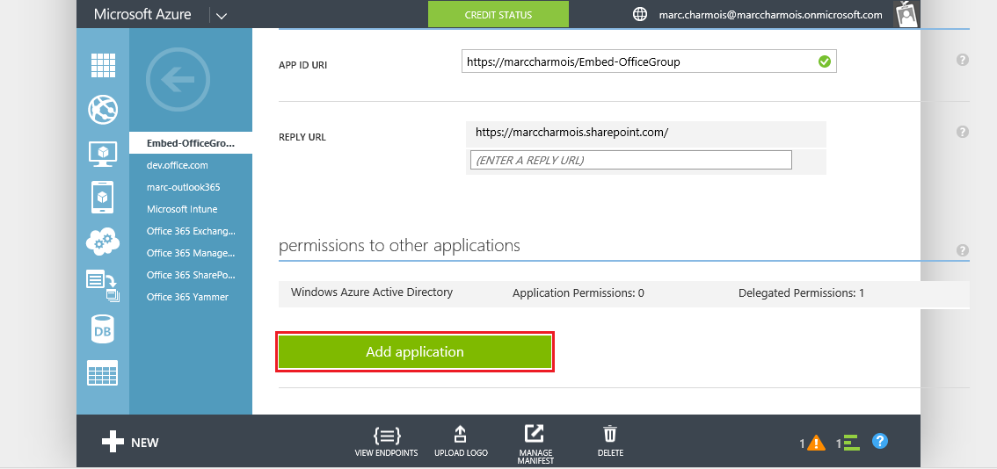
Task: Click the Enter a Reply URL field
Action: coord(630,160)
